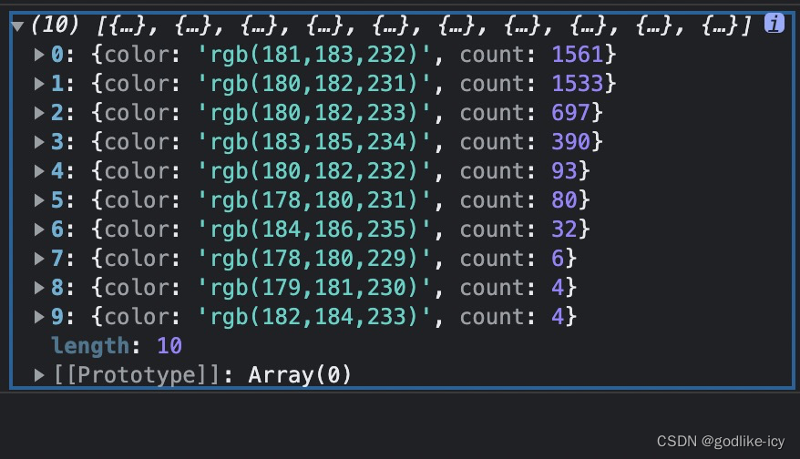The width and height of the screenshot is (800, 459).
Task: Expand array entry 6 triangle
Action: (39, 229)
